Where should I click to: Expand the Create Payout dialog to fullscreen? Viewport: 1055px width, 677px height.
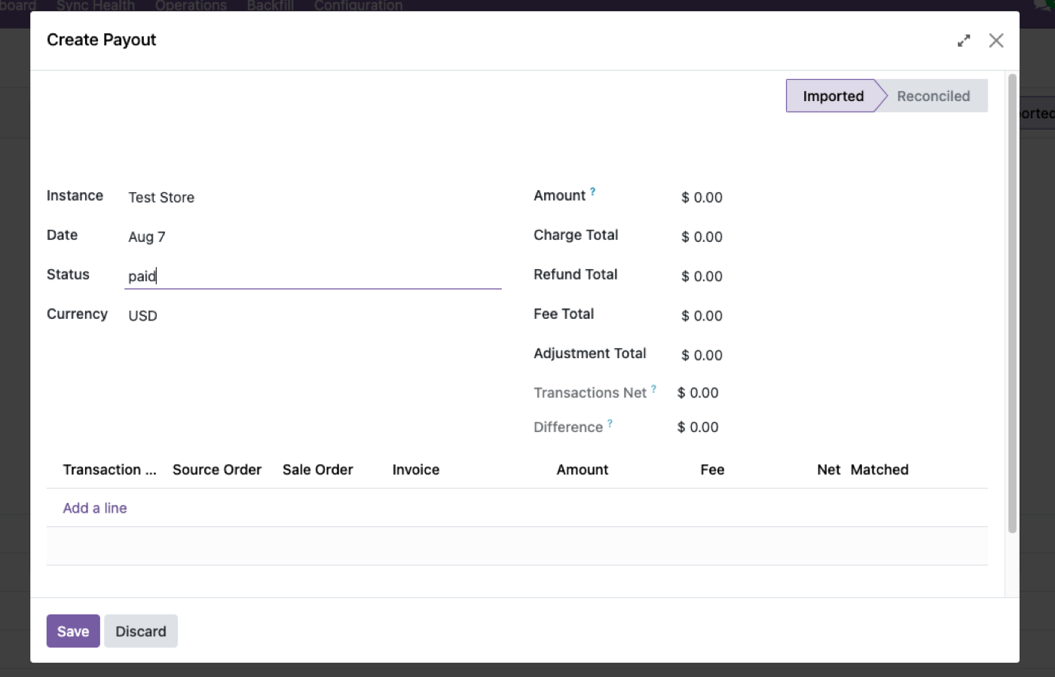pos(964,41)
